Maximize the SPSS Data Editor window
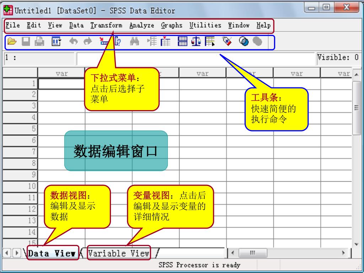364x273 pixels. (x=326, y=7)
